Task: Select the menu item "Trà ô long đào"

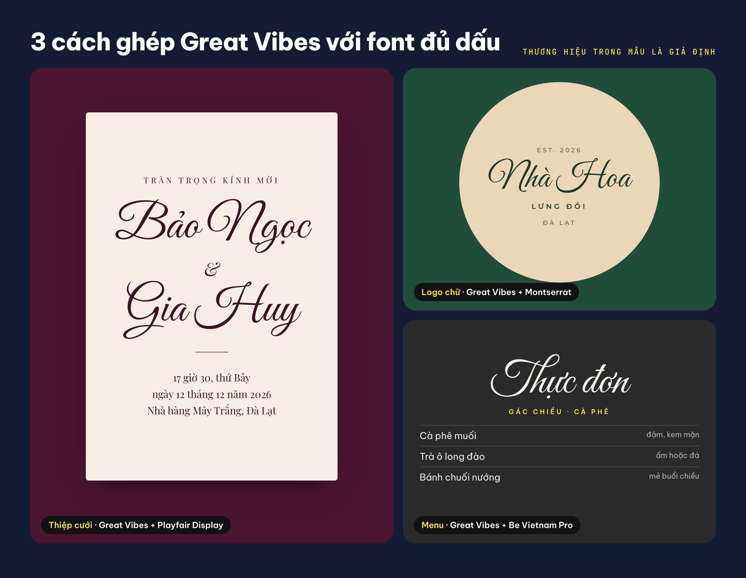Action: (x=452, y=456)
